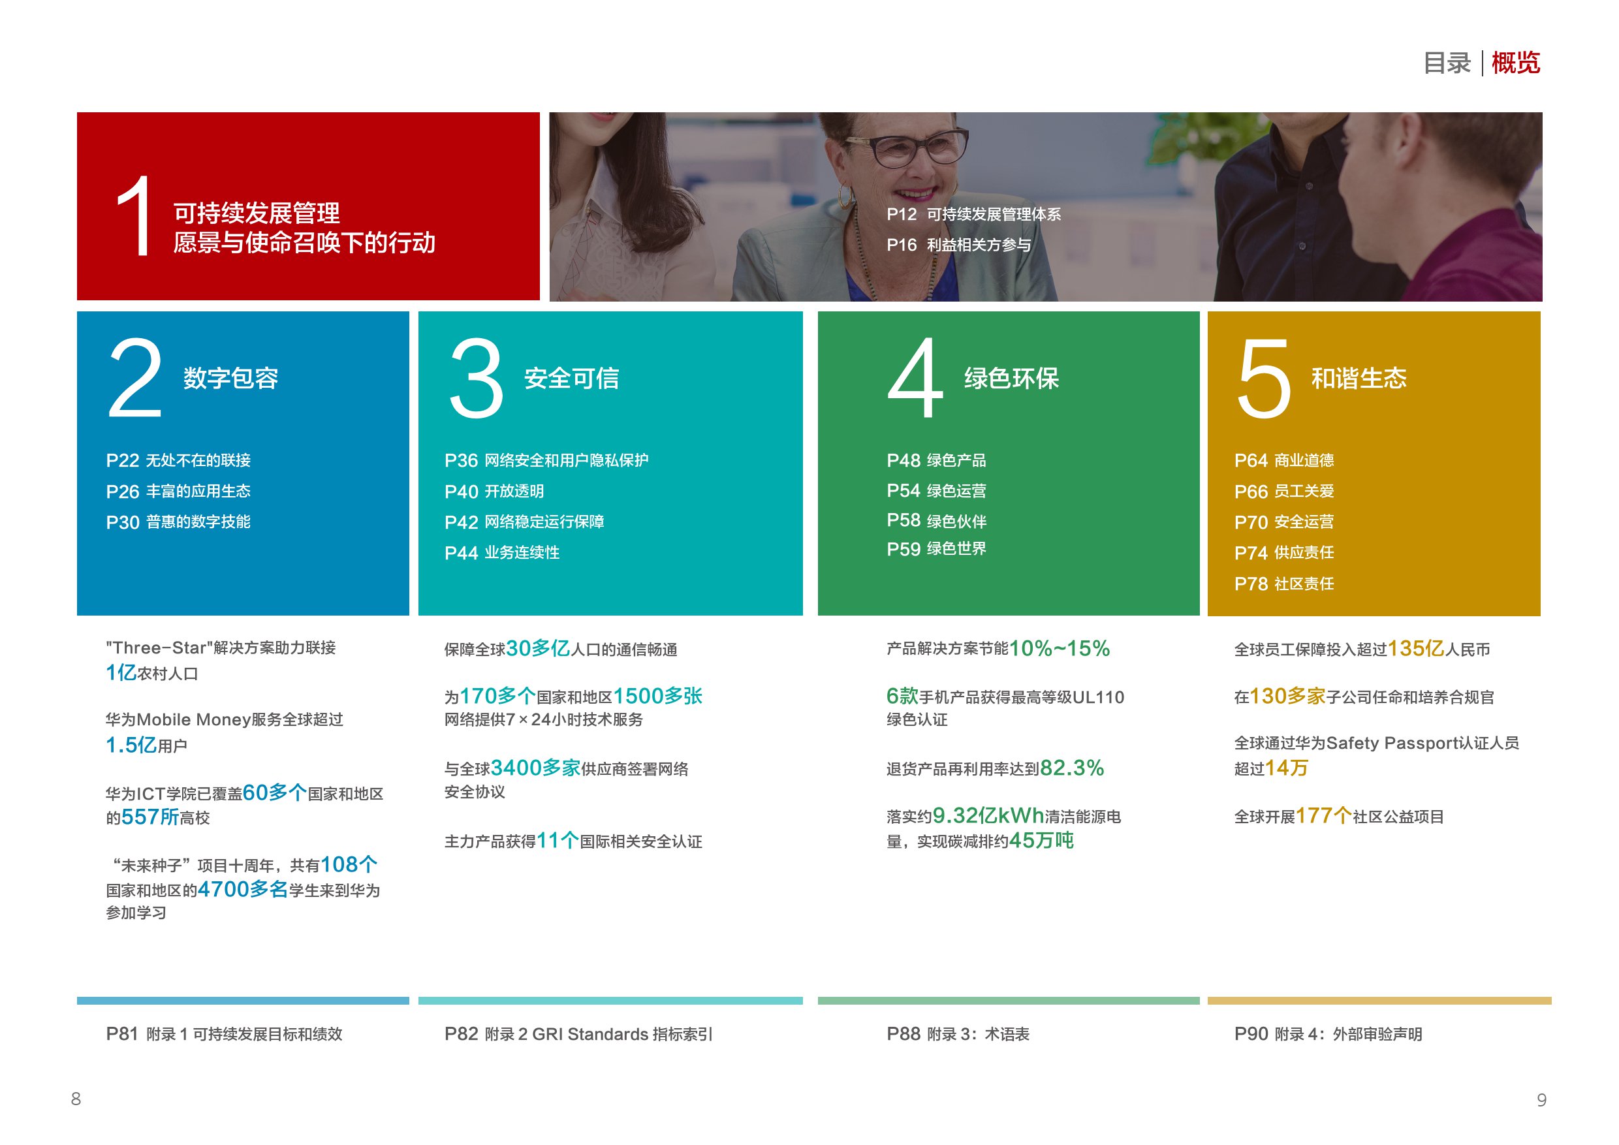1619x1145 pixels.
Task: Click the header photo of smiling woman
Action: point(909,162)
